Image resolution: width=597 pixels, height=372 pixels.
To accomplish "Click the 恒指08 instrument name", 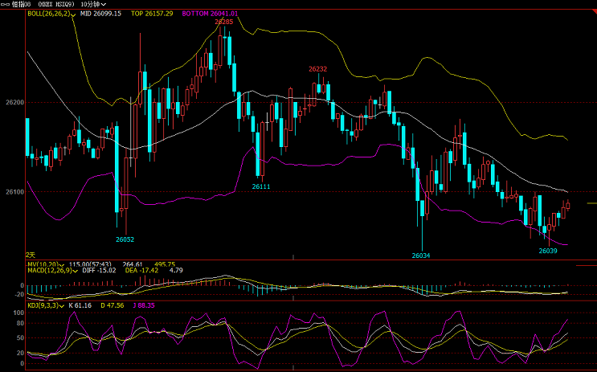I will pyautogui.click(x=22, y=4).
